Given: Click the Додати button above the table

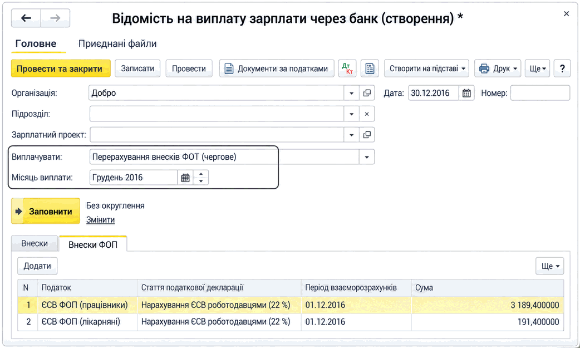Looking at the screenshot, I should pos(37,266).
